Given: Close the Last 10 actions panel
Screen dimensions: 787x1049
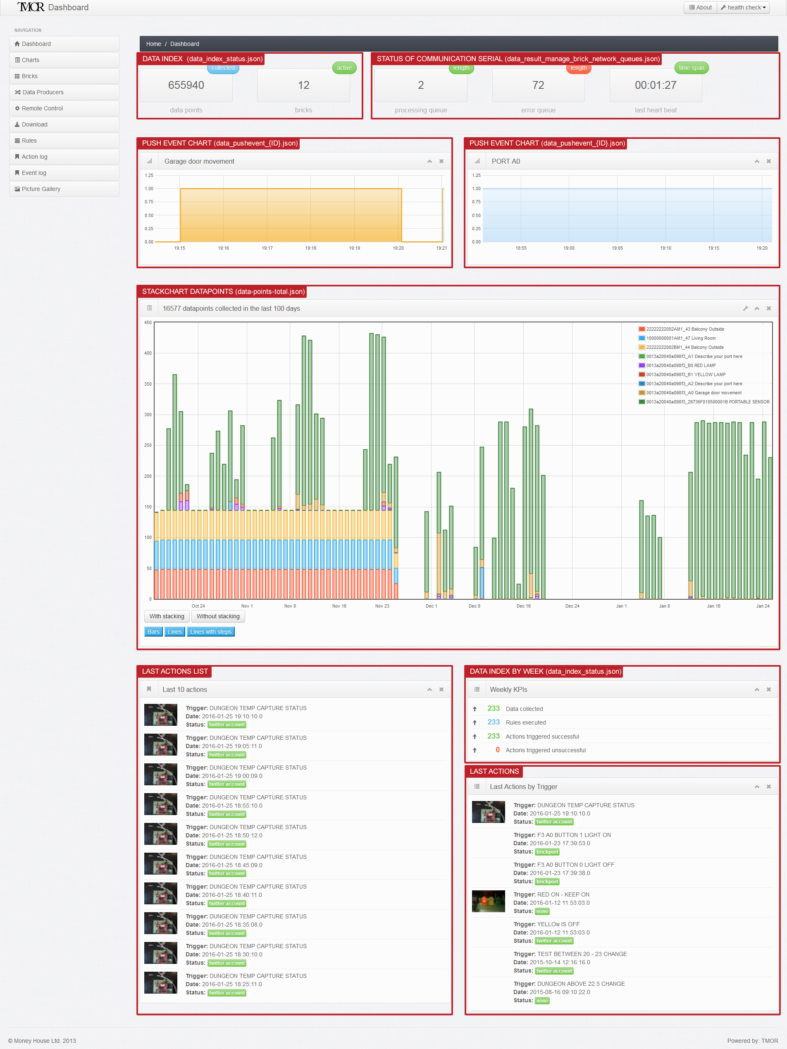Looking at the screenshot, I should 441,689.
